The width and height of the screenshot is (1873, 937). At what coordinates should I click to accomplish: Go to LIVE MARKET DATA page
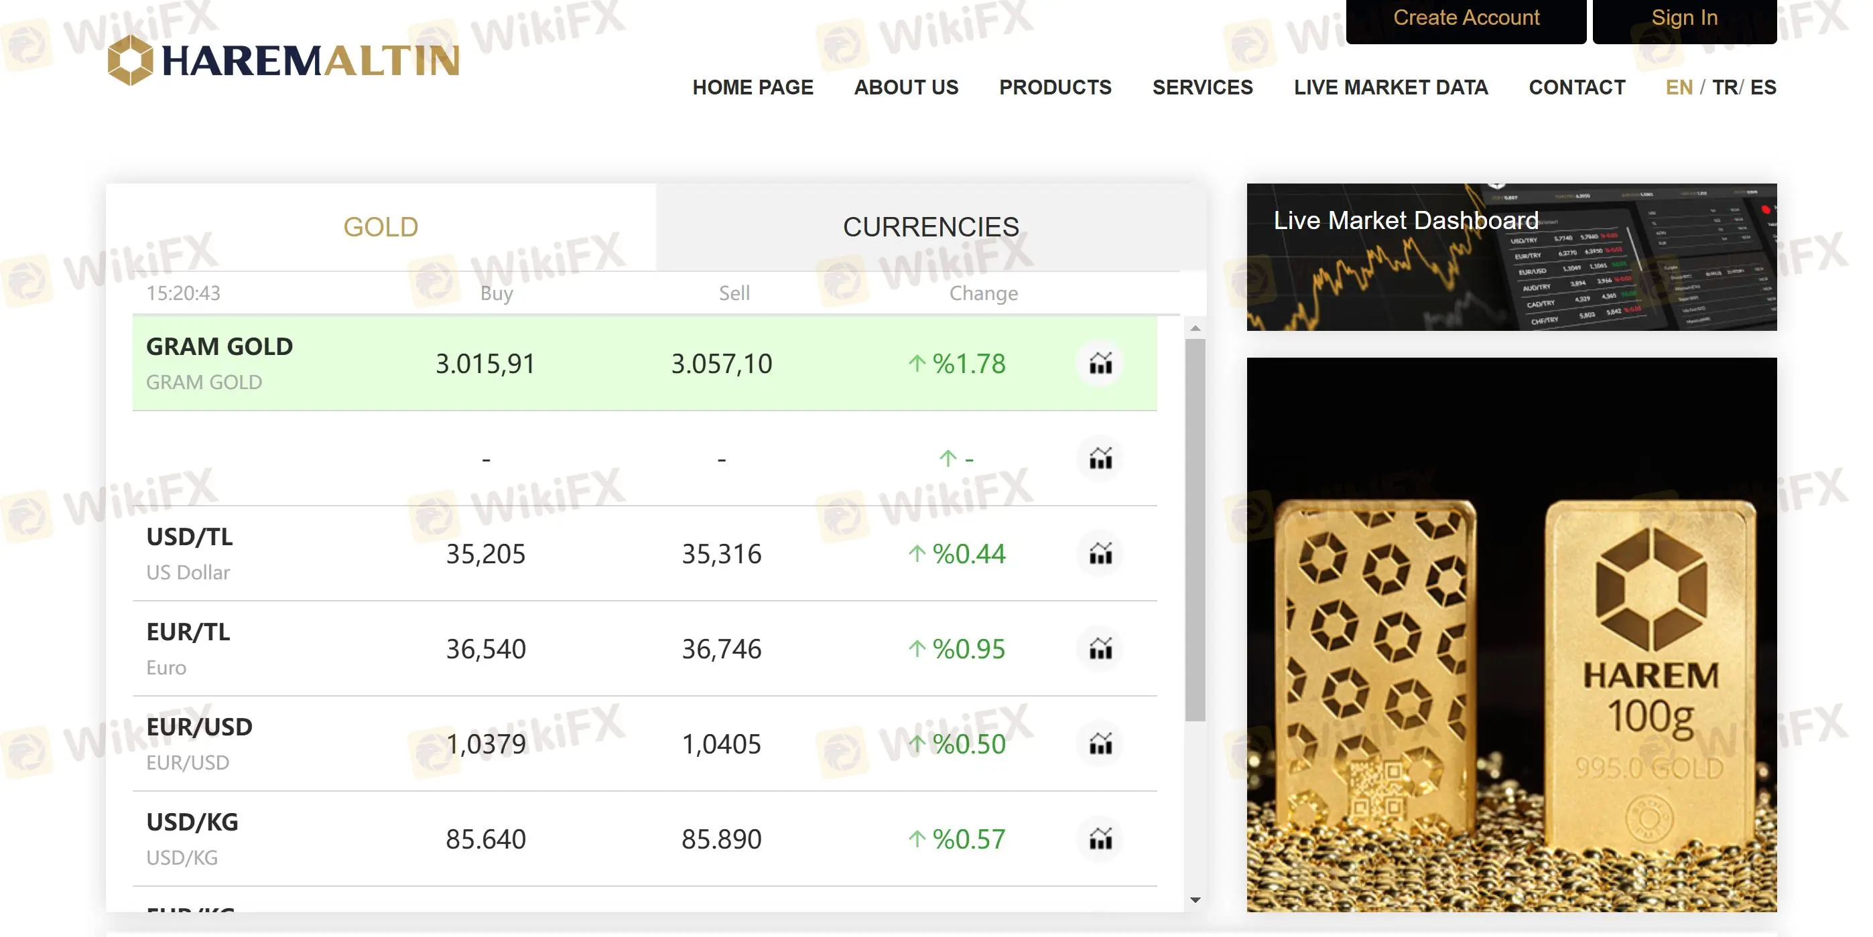pos(1391,87)
